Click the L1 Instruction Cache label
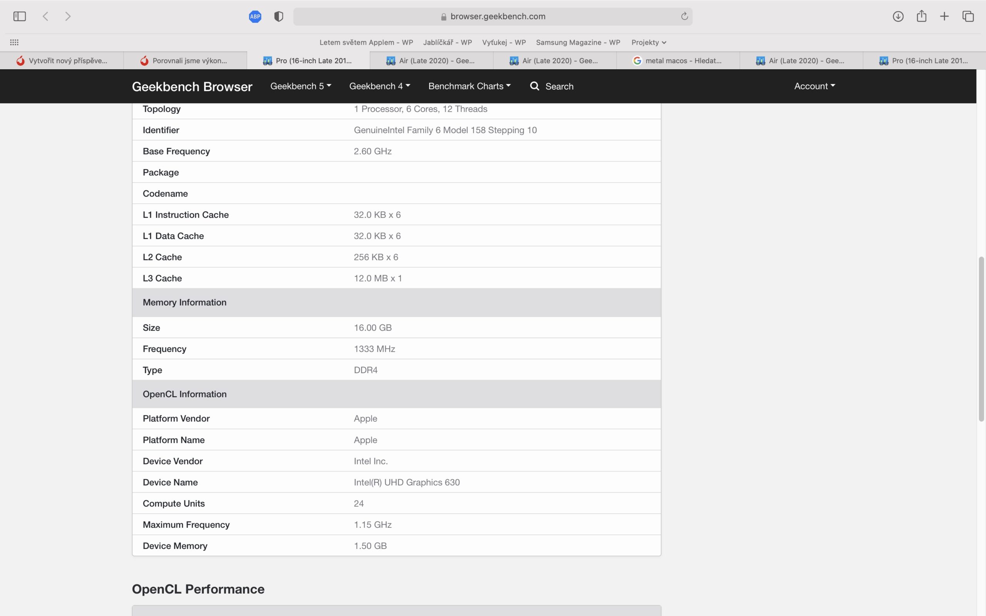Image resolution: width=986 pixels, height=616 pixels. 185,215
